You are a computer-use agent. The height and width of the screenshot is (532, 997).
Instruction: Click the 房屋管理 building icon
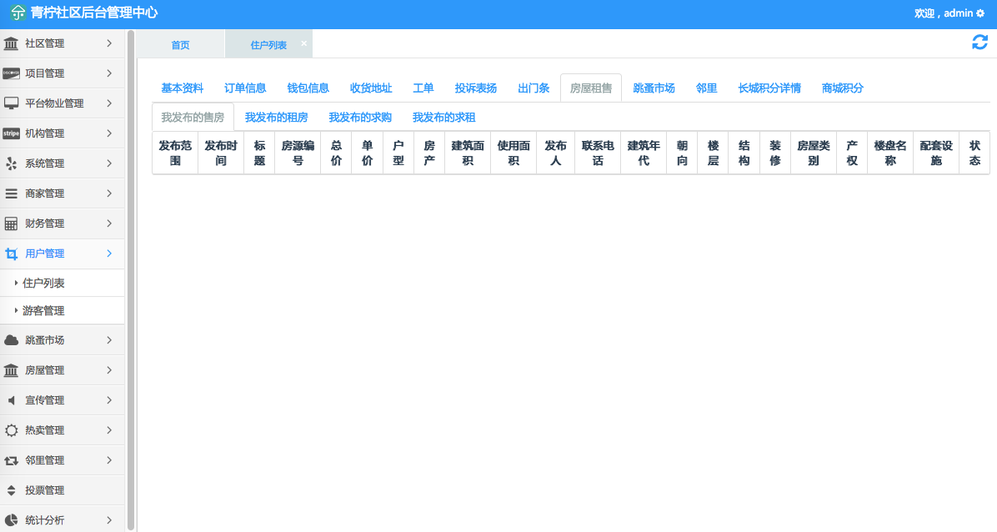pos(11,370)
